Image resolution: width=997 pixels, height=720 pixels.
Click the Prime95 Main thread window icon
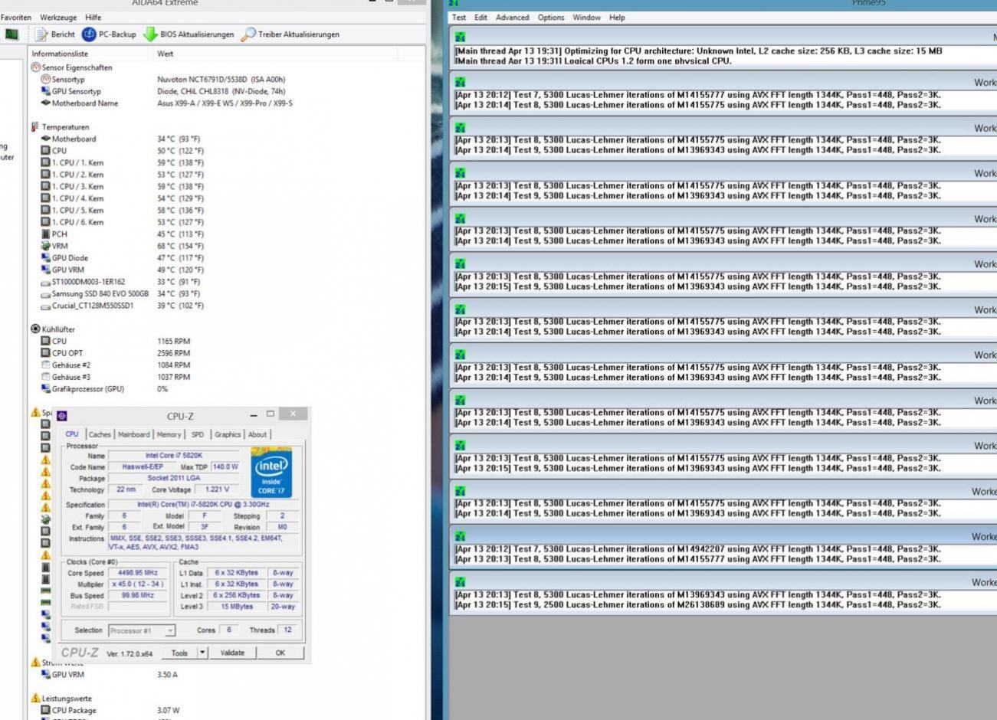pos(459,37)
